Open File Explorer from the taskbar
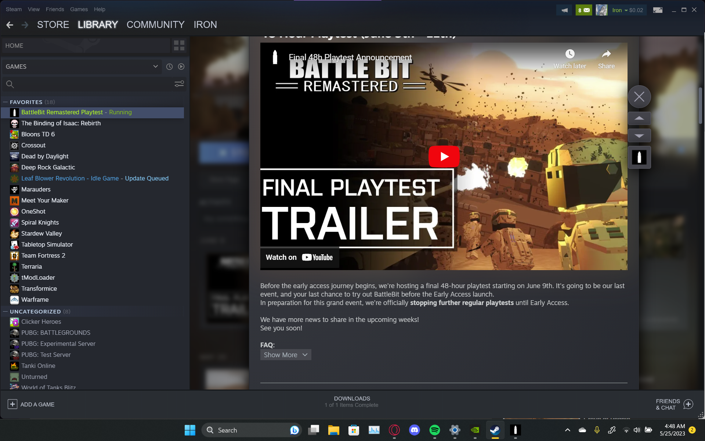705x441 pixels. coord(333,430)
